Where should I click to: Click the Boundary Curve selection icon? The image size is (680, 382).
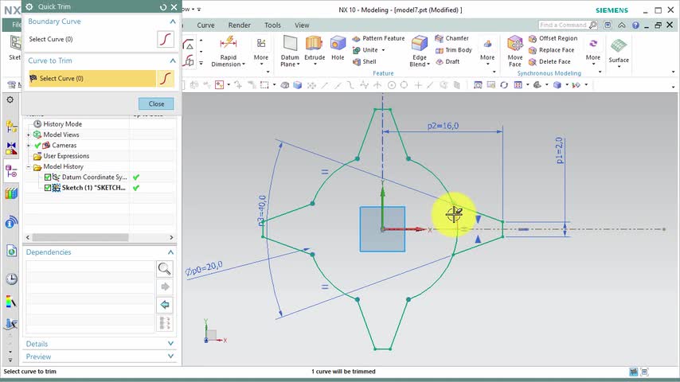166,39
